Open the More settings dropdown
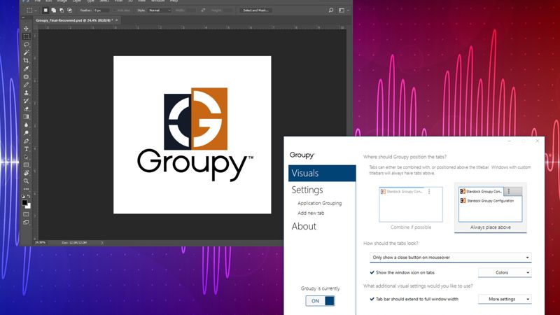560x315 pixels. pyautogui.click(x=505, y=300)
